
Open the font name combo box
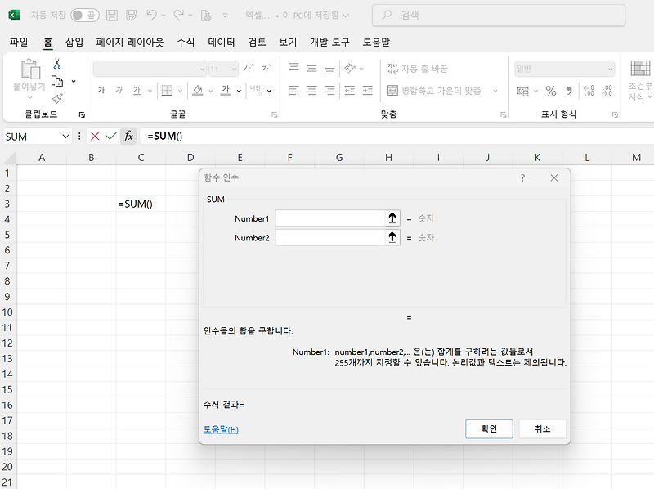point(150,69)
